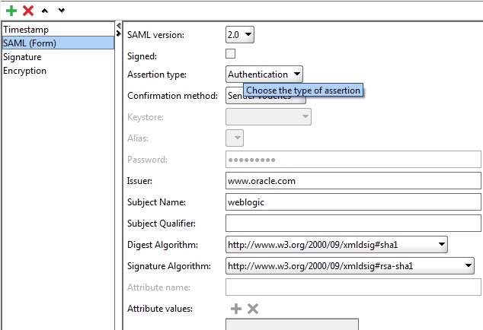This screenshot has height=330, width=483.
Task: Add an attribute value with plus icon
Action: point(236,308)
